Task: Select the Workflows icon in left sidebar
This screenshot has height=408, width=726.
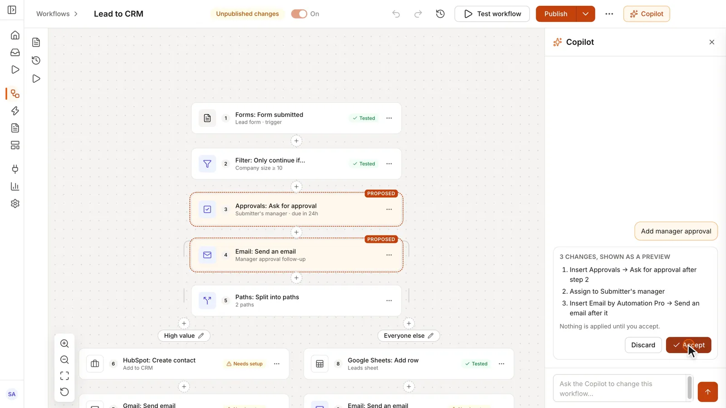Action: click(x=15, y=94)
